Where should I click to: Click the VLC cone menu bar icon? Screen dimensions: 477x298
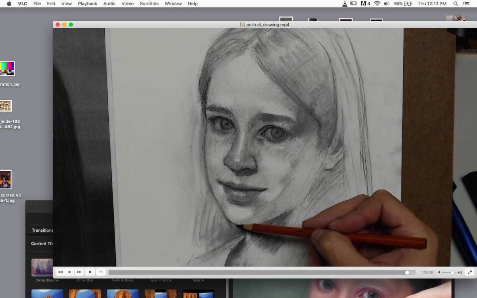(x=344, y=4)
